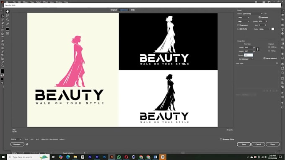Toggle the constrain proportions link icon
Viewport: 285px width, 160px height.
[x=258, y=49]
